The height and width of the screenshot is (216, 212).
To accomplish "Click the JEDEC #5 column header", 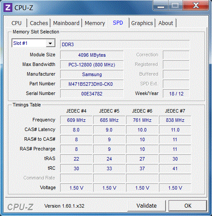I will pos(109,111).
